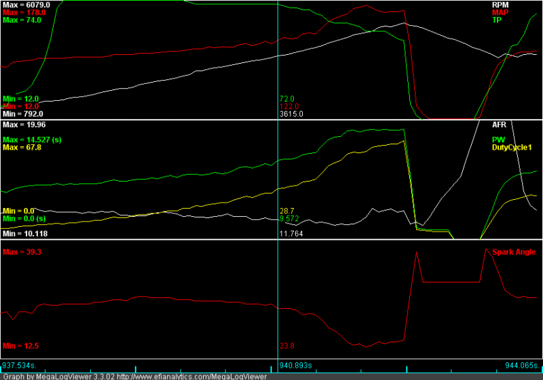The width and height of the screenshot is (543, 380).
Task: Click the Spark Angle legend label
Action: pyautogui.click(x=514, y=252)
